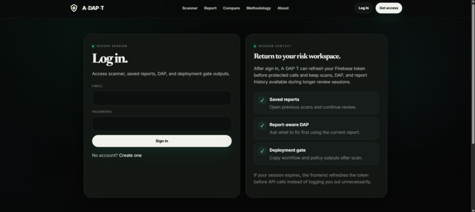Click 'Open previous scans and continue review.' text
Image resolution: width=475 pixels, height=212 pixels.
(312, 107)
